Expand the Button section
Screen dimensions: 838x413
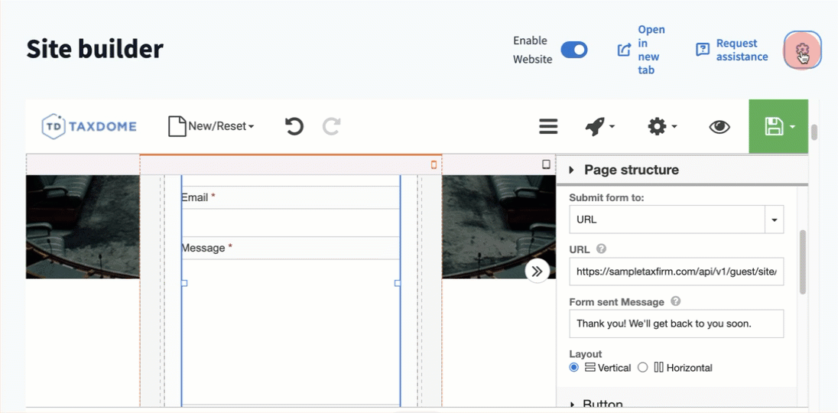point(603,405)
